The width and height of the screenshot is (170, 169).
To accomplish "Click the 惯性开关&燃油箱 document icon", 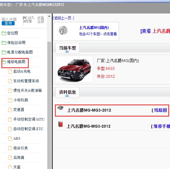I will (x=10, y=91).
